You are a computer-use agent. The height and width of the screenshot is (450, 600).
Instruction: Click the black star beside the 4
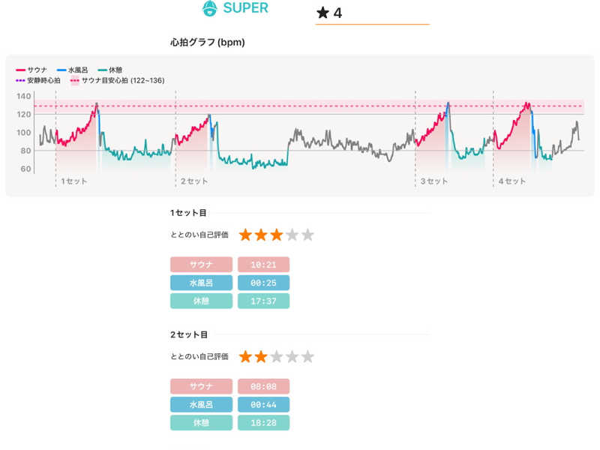[323, 13]
